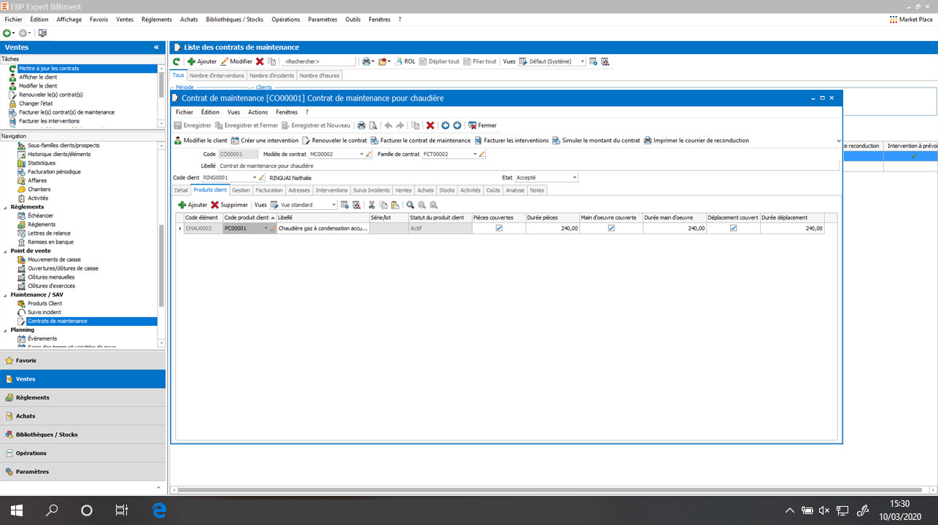Click the print icon in contract toolbar
The width and height of the screenshot is (938, 525).
(361, 125)
